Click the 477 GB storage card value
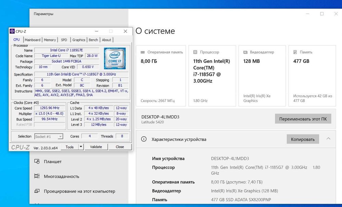342x207 pixels. pos(301,61)
